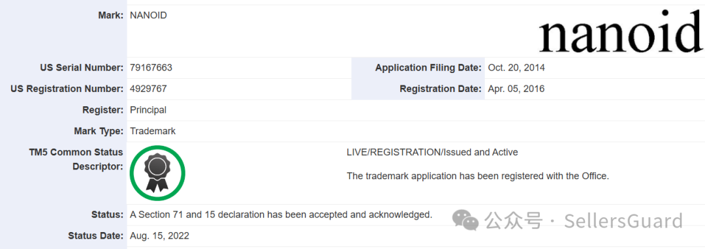
Task: Click the Registration Date label
Action: click(x=441, y=89)
